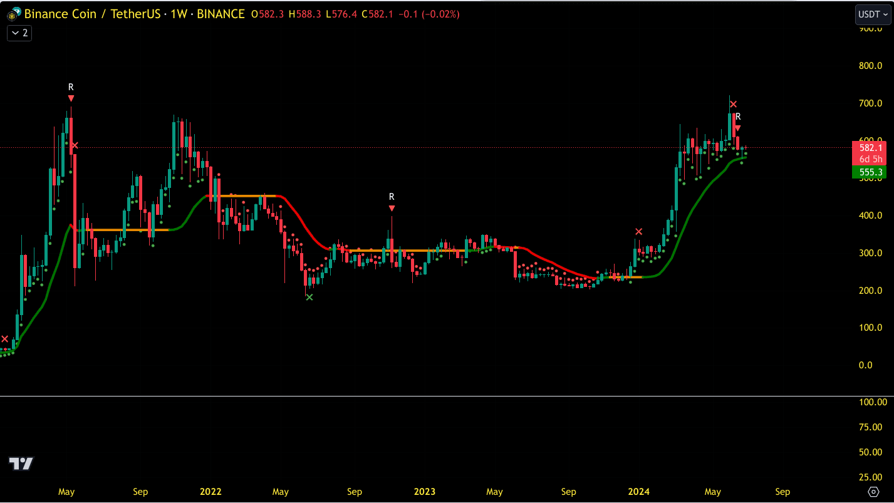The image size is (894, 503).
Task: Click the close value C582.1
Action: (x=377, y=14)
